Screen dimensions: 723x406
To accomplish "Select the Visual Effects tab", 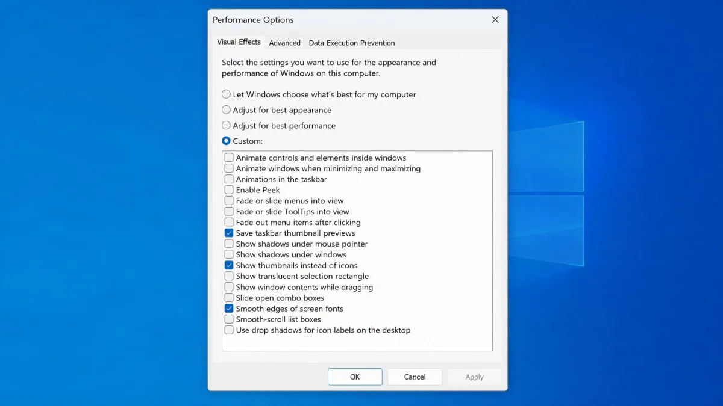I will pos(239,42).
